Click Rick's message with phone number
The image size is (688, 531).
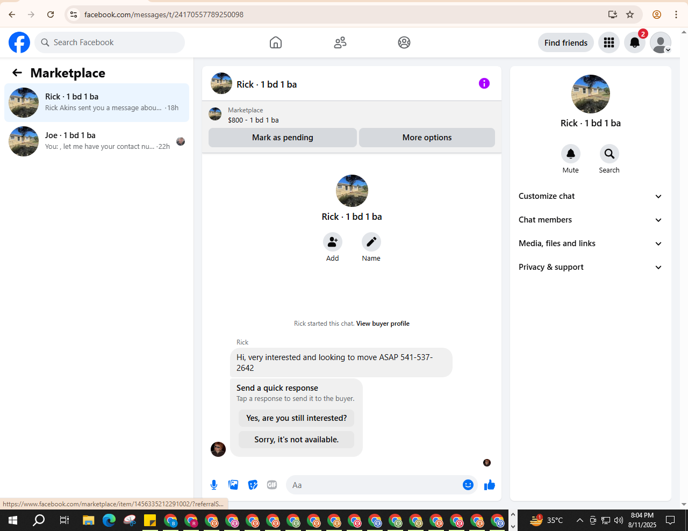341,362
